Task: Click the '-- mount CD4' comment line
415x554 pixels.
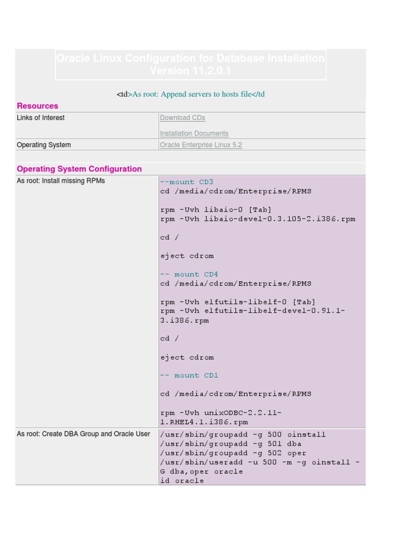Action: click(189, 274)
